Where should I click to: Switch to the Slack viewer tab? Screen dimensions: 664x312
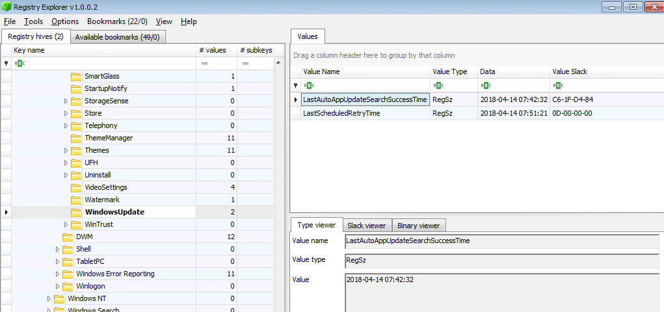point(367,226)
